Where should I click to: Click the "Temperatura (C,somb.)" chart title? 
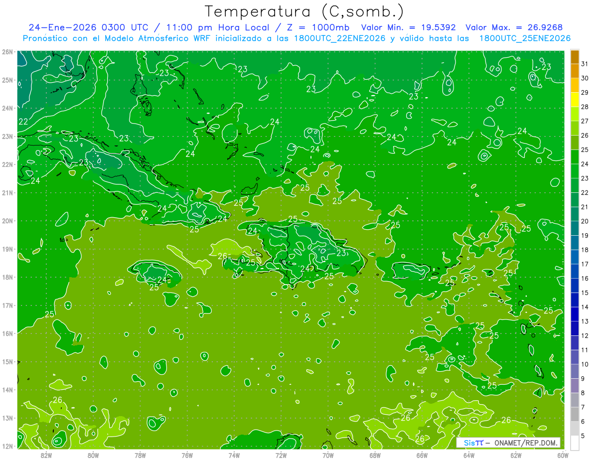click(x=304, y=11)
